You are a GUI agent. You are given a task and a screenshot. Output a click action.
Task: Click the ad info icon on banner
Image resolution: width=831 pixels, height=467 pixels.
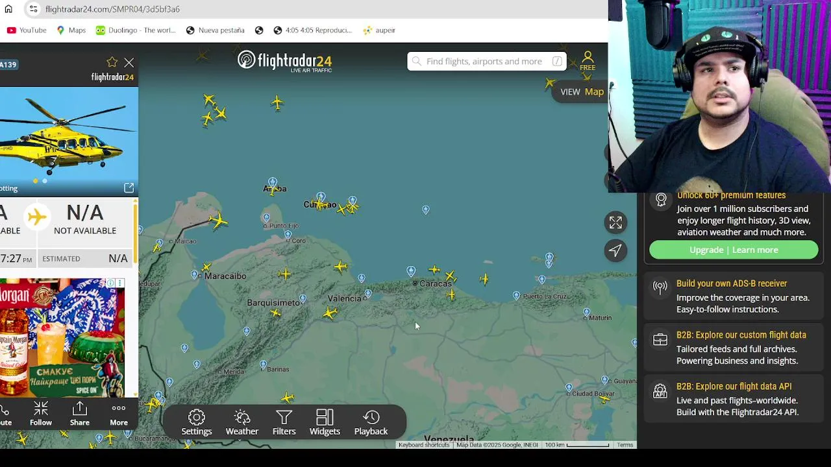(x=111, y=283)
